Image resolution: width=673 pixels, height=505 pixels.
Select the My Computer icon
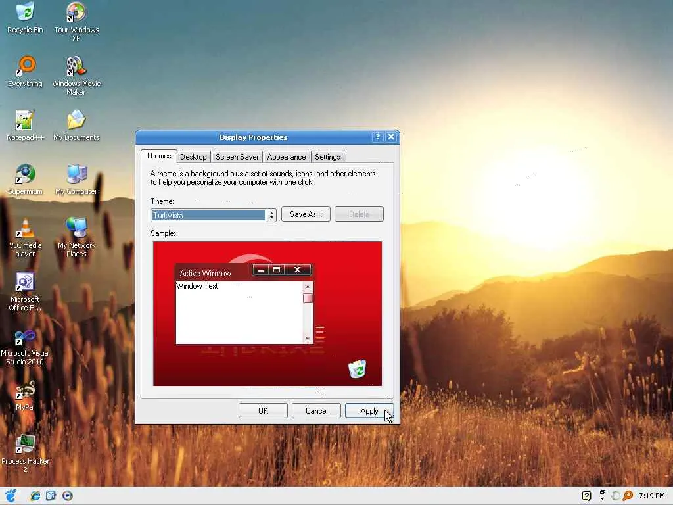(76, 180)
